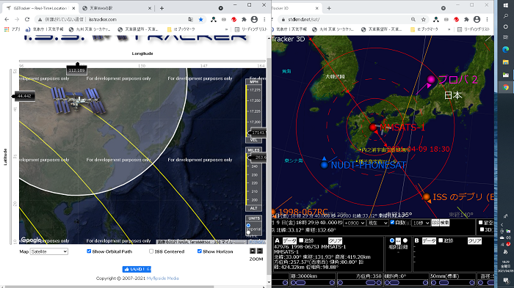Open a new tab in the left Chrome window

(162, 8)
